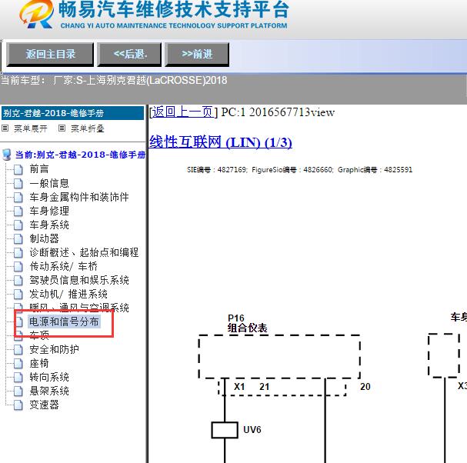Click the page icon beside 驾驶员信息和娱乐系统
This screenshot has height=463, width=467.
click(x=18, y=280)
